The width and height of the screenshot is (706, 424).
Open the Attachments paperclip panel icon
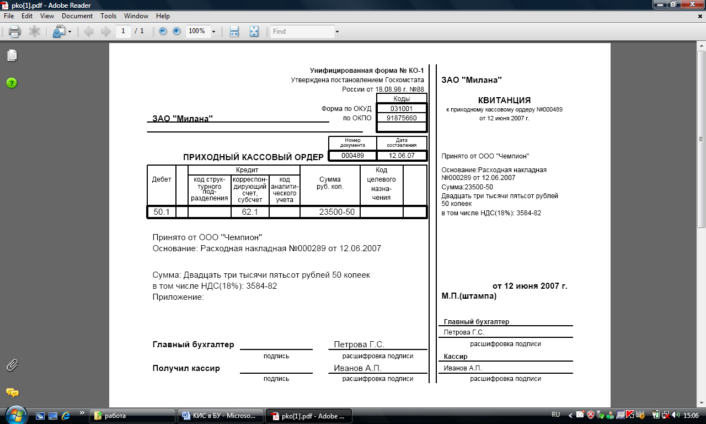click(x=12, y=365)
